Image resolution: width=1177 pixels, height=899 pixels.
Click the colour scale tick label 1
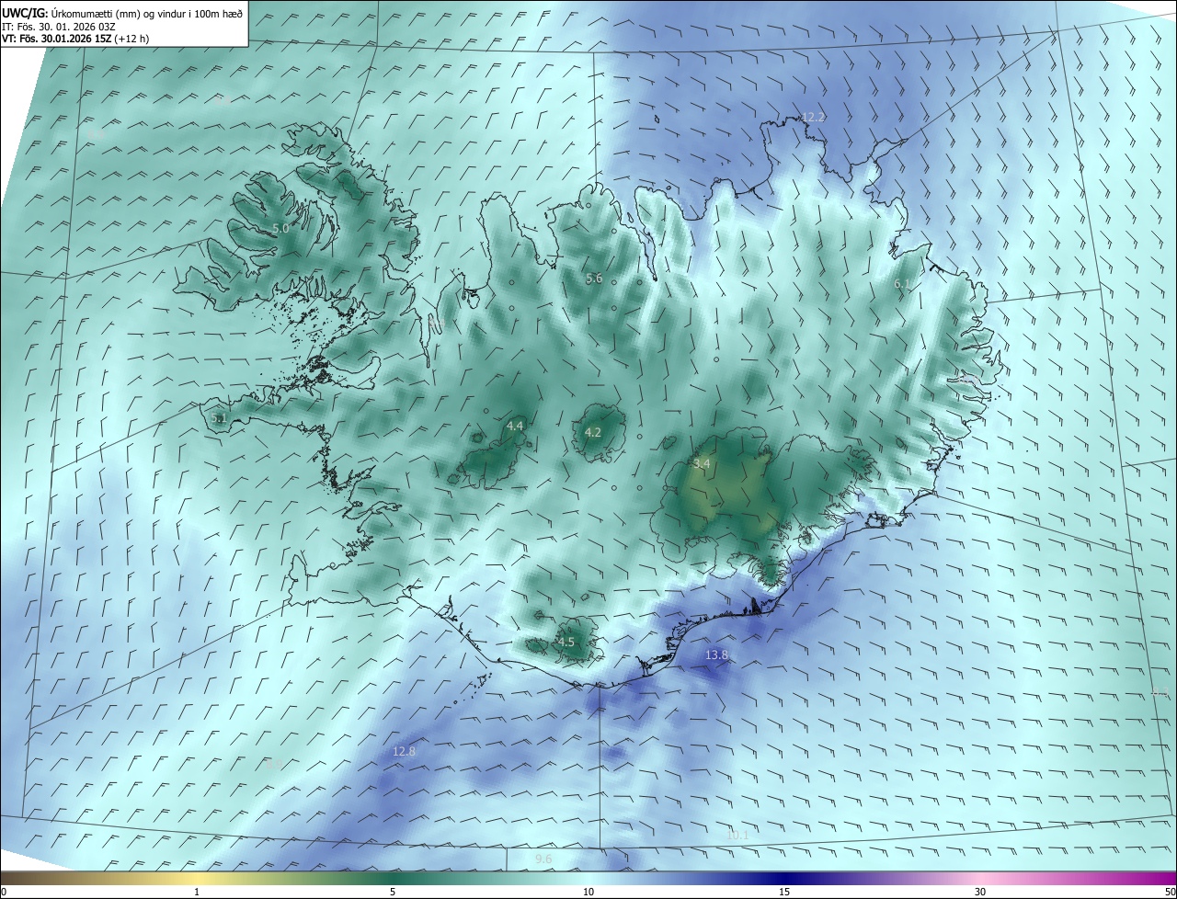[x=197, y=892]
